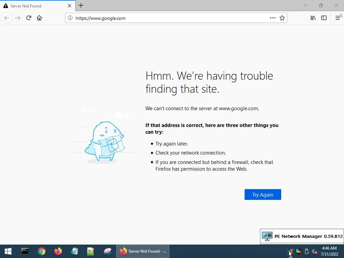Restore down the Firefox window
The width and height of the screenshot is (344, 258).
321,5
